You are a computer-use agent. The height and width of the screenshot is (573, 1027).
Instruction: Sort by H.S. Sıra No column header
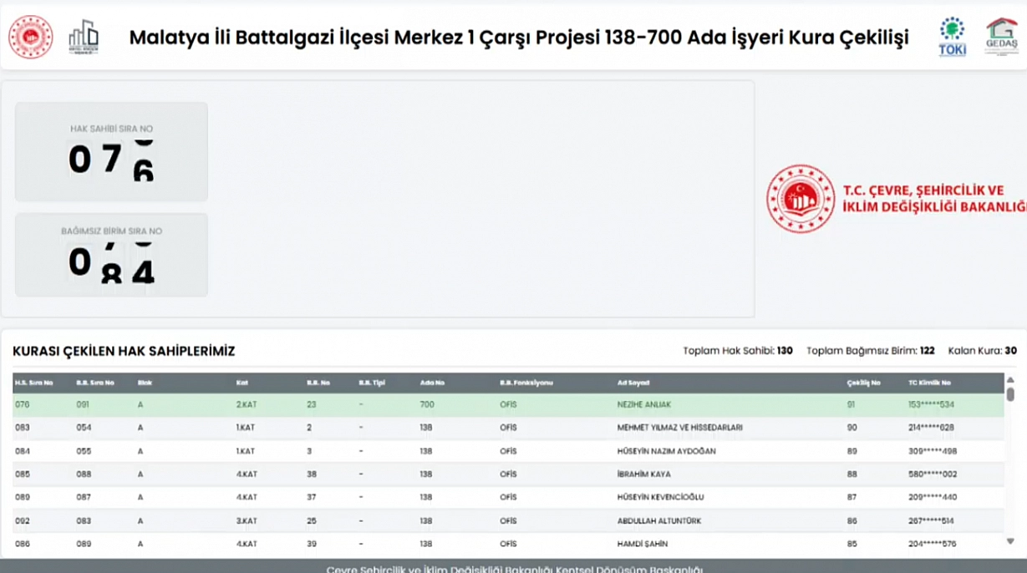(33, 383)
